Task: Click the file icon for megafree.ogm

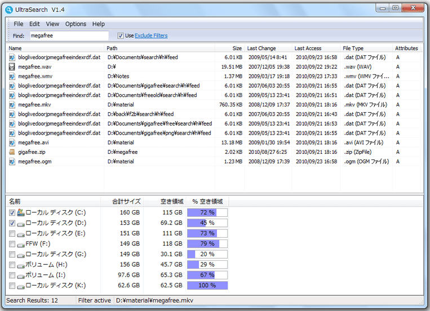Action: pyautogui.click(x=12, y=162)
